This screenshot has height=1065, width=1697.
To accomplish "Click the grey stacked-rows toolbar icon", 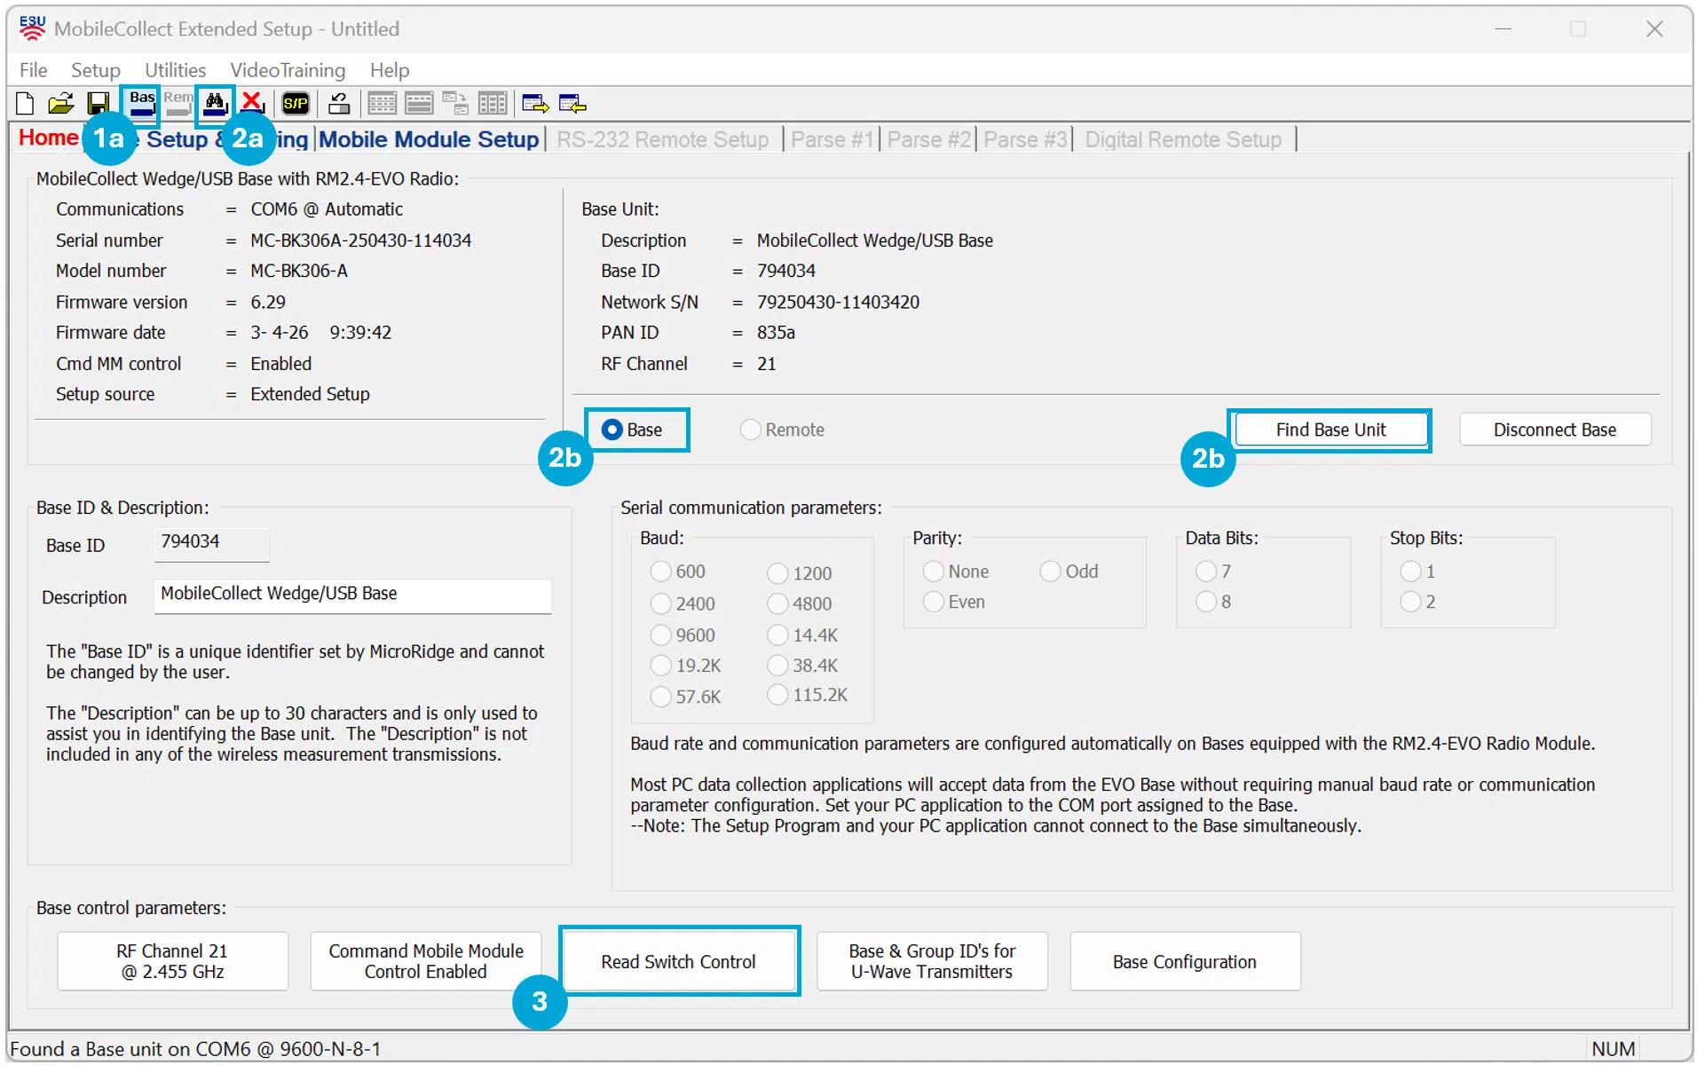I will pos(419,104).
